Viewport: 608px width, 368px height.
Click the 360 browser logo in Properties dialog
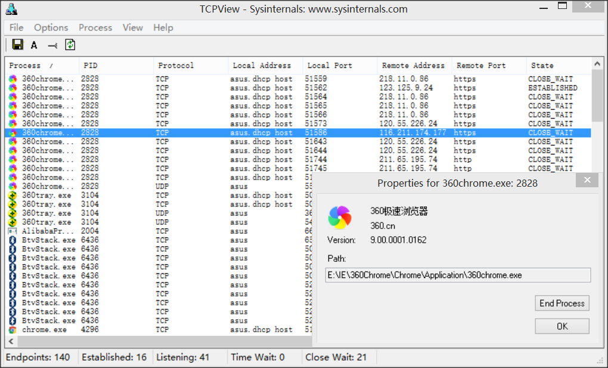(340, 217)
